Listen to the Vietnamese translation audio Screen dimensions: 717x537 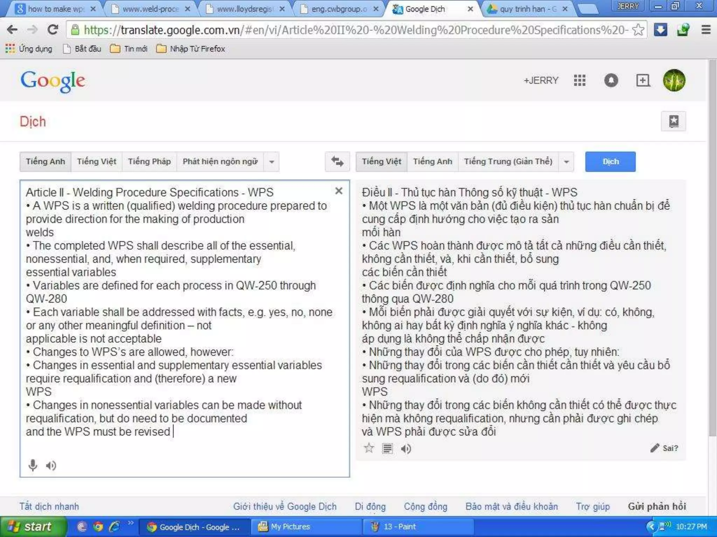[406, 449]
